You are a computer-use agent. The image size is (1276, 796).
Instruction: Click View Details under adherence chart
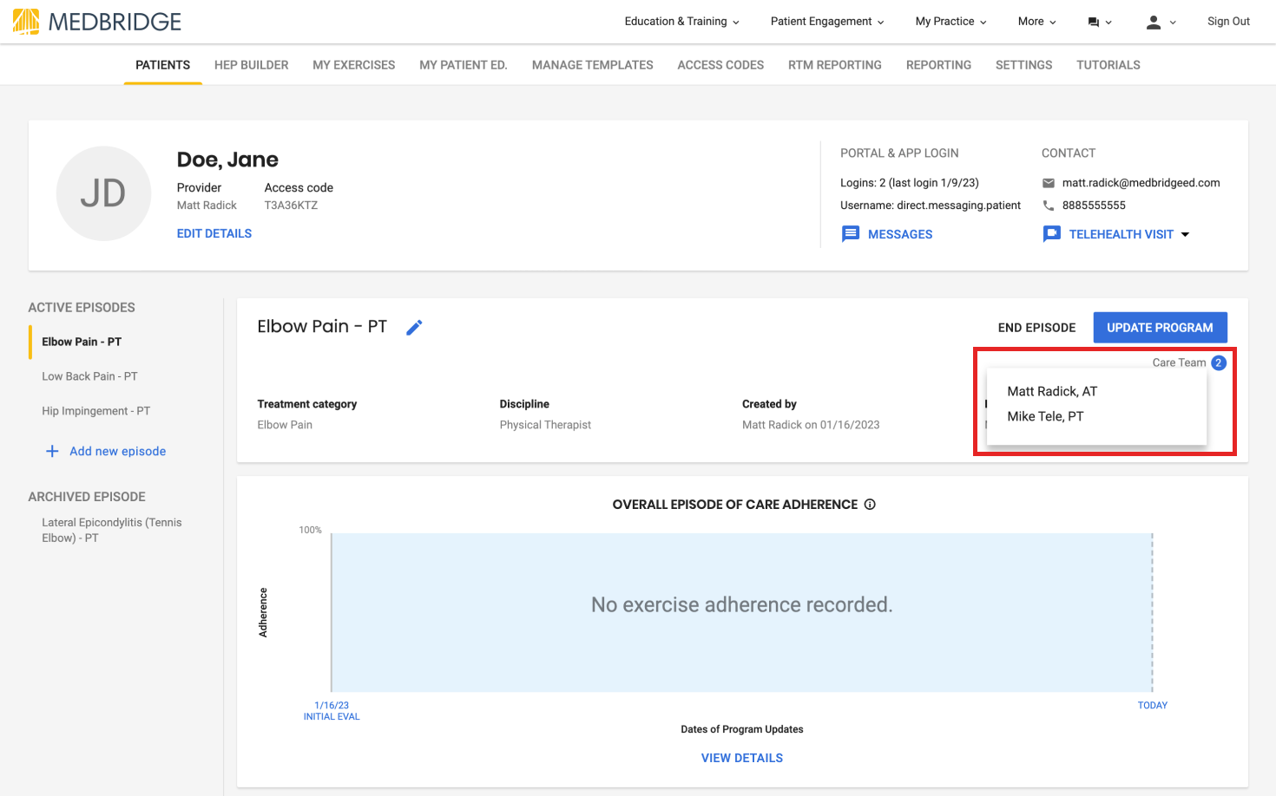(x=742, y=758)
